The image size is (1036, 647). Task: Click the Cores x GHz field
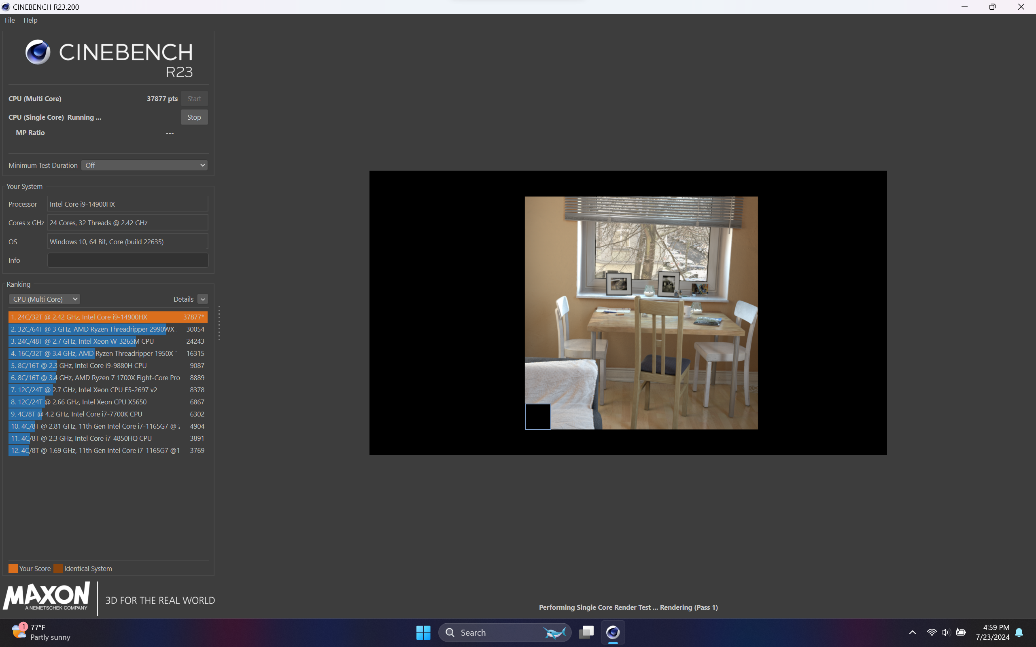pos(127,223)
